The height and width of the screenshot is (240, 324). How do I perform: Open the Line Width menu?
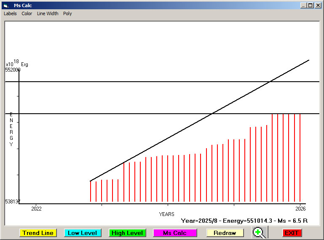pyautogui.click(x=48, y=13)
